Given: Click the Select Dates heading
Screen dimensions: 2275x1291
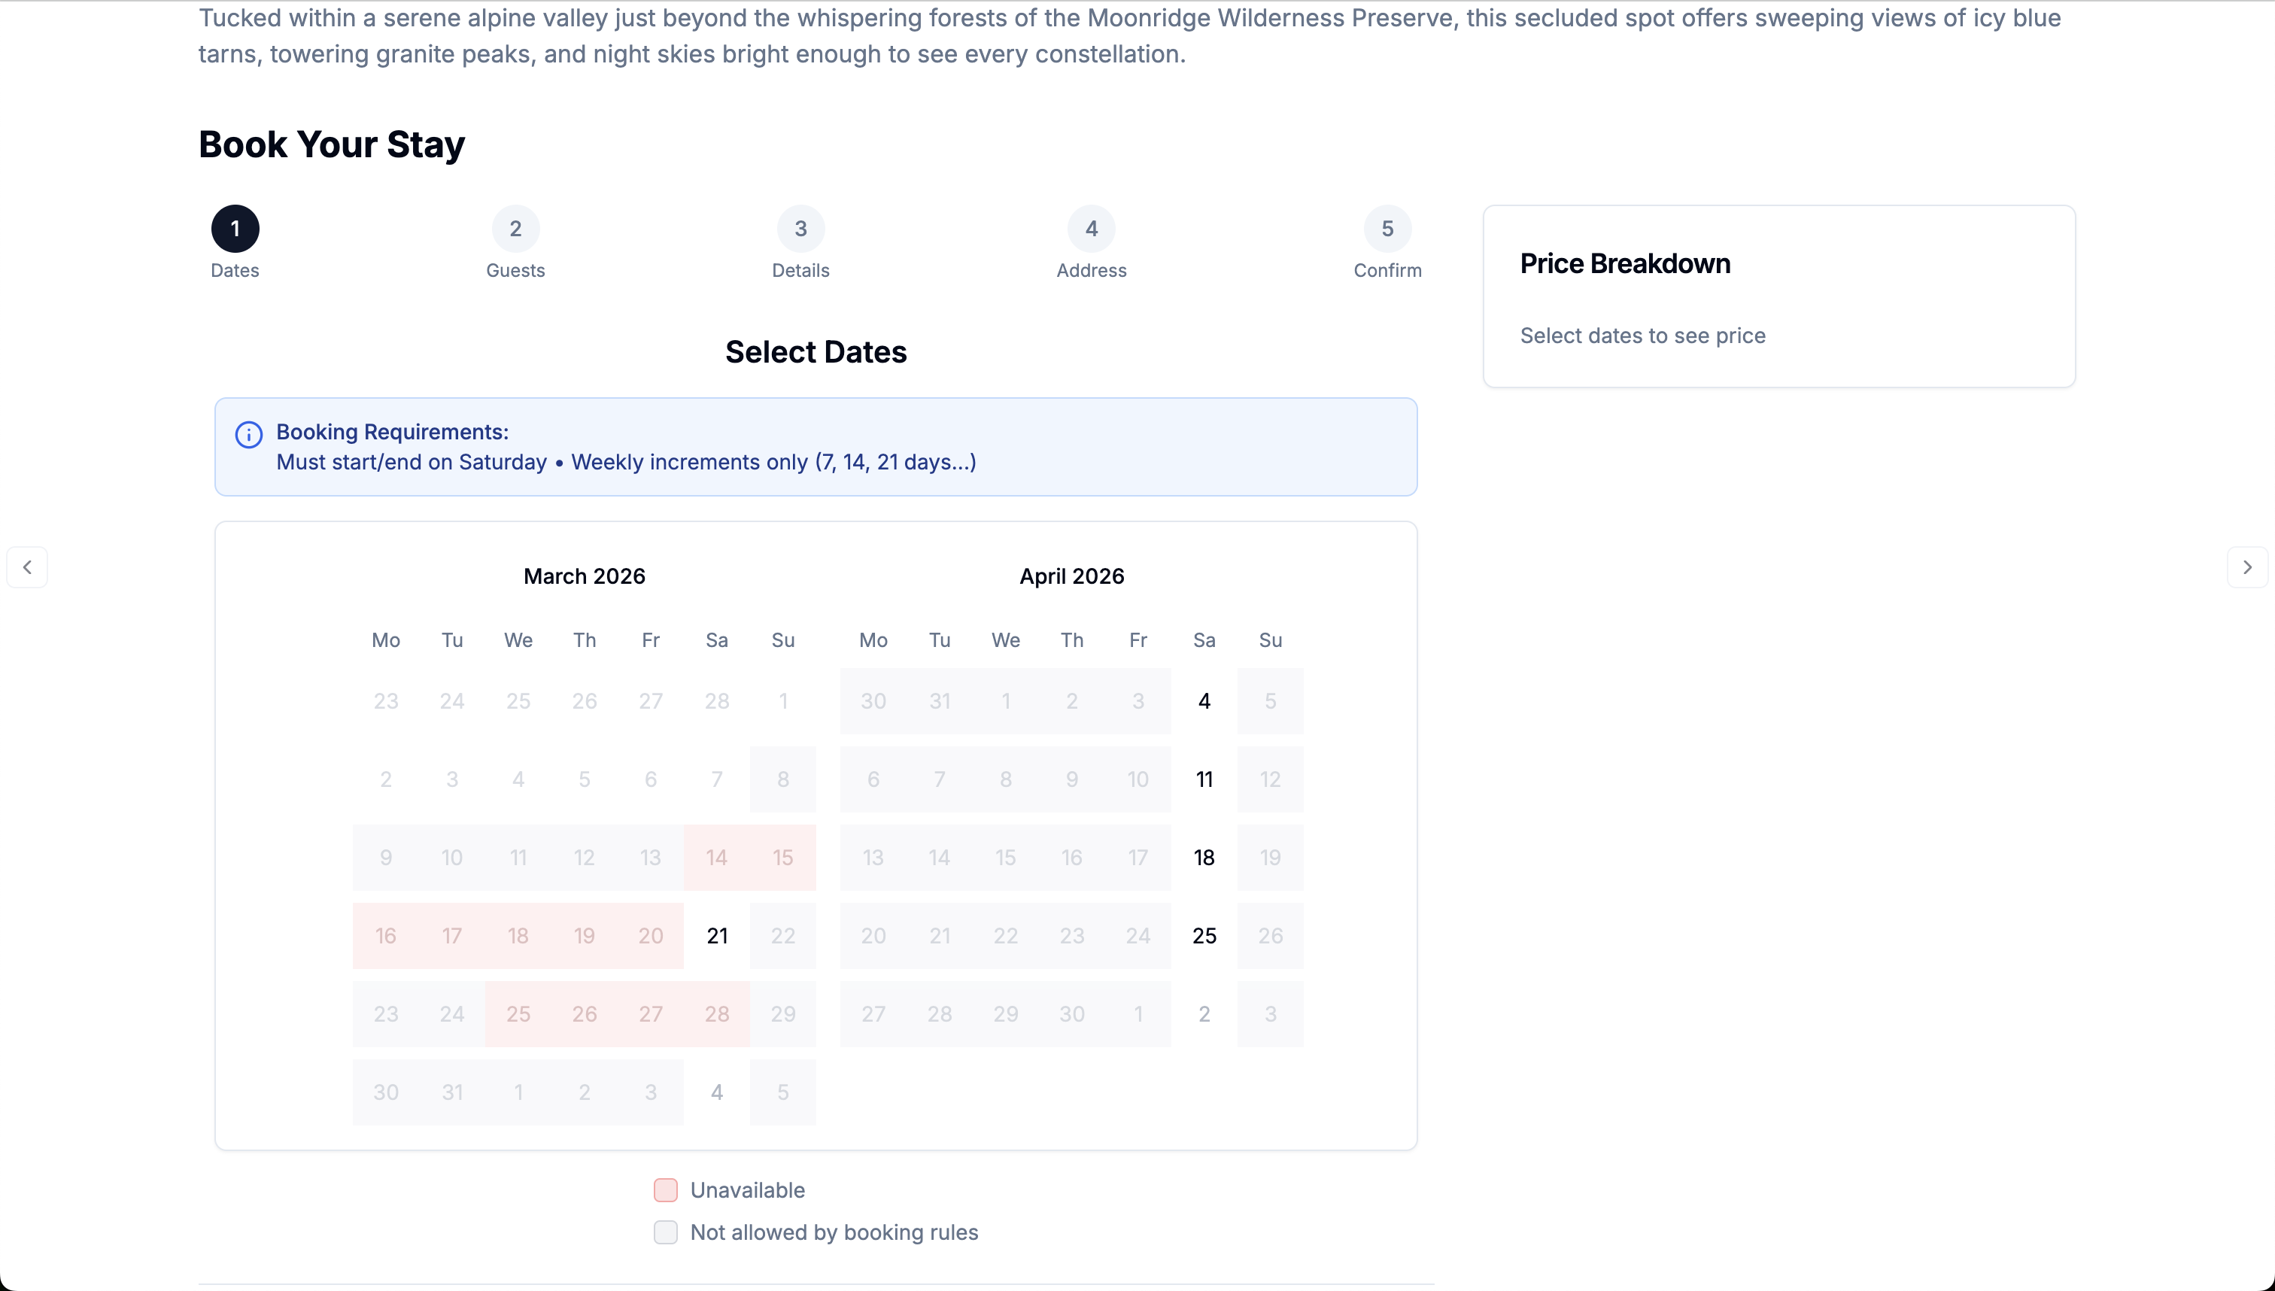Looking at the screenshot, I should pos(816,352).
